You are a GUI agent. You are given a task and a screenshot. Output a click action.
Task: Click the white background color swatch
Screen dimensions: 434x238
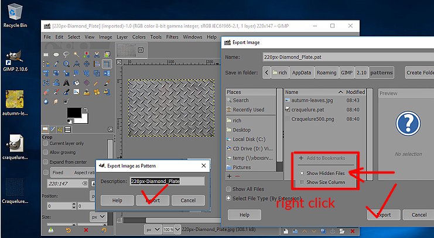tap(84, 119)
